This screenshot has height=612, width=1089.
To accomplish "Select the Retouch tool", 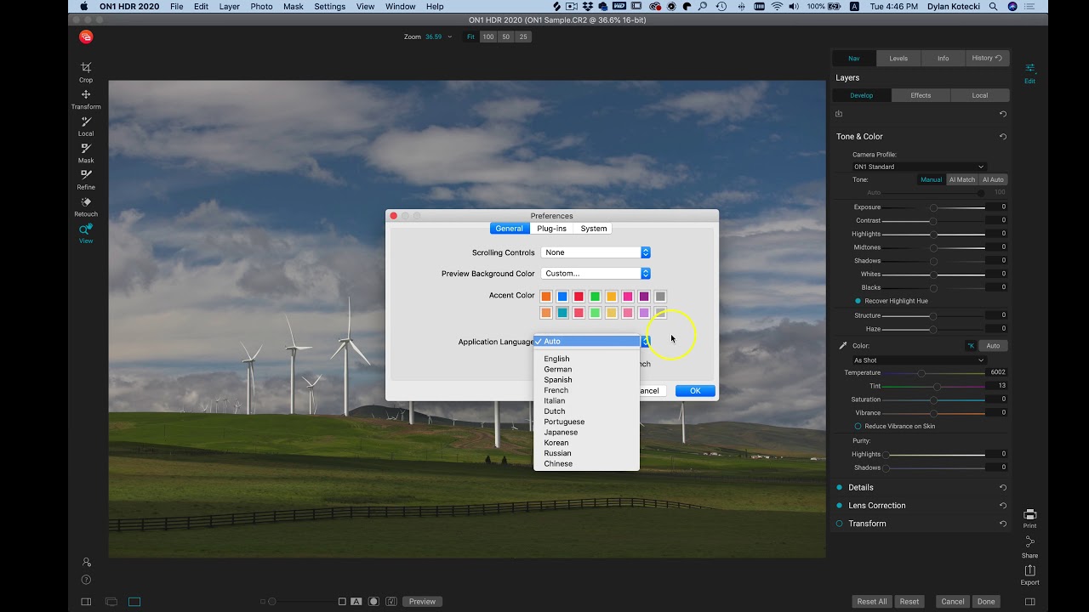I will [86, 206].
